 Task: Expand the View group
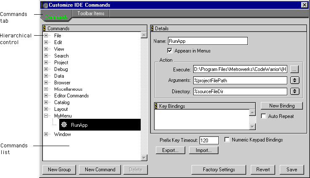[x=46, y=49]
